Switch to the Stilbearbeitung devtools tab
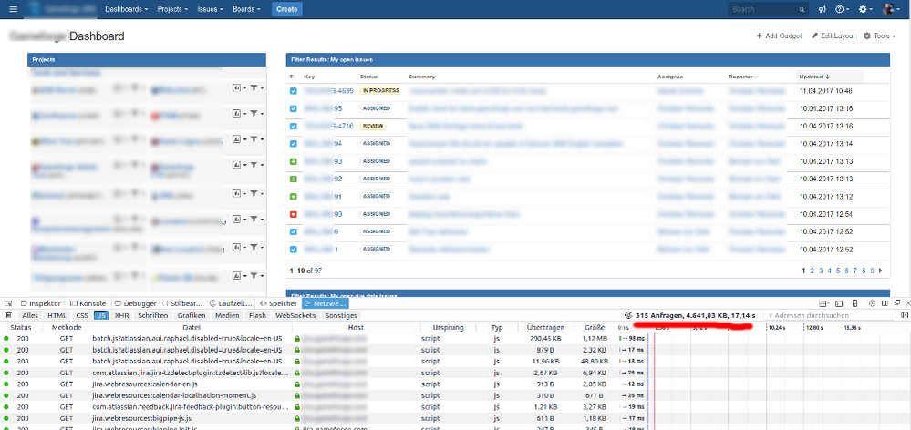 click(x=183, y=303)
